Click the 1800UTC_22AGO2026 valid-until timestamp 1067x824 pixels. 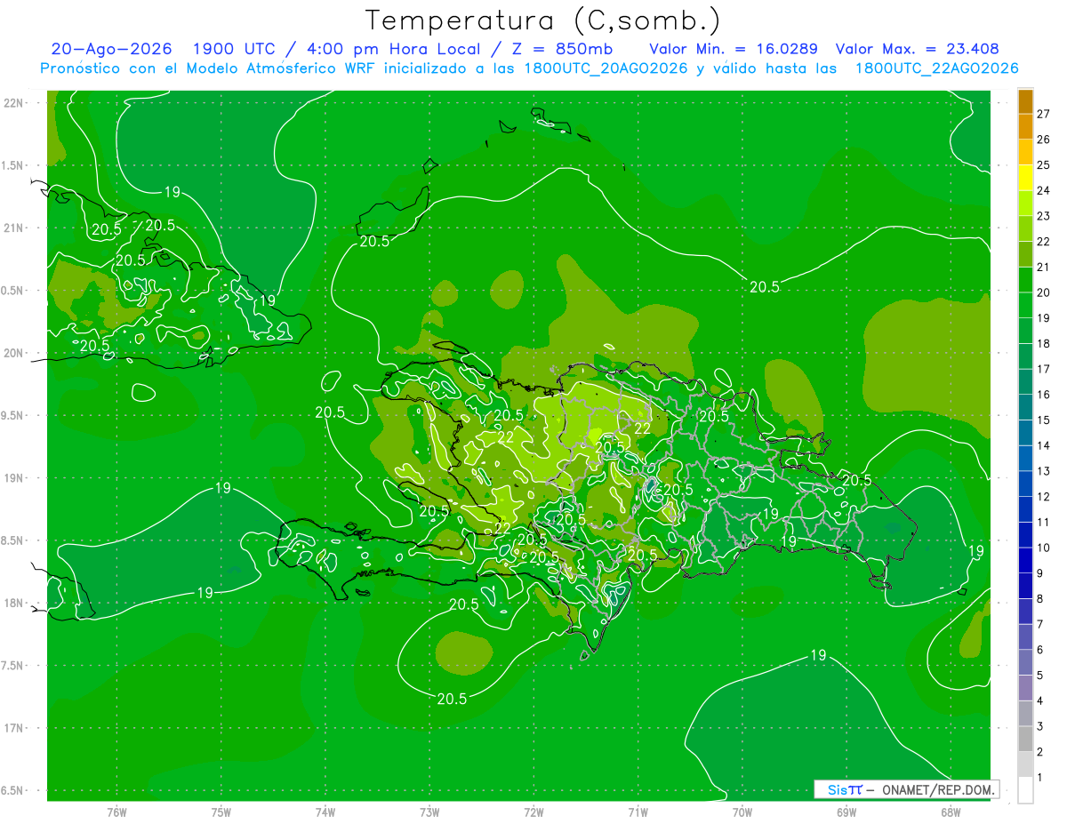click(x=936, y=68)
